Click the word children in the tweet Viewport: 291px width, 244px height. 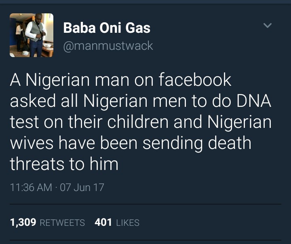138,122
